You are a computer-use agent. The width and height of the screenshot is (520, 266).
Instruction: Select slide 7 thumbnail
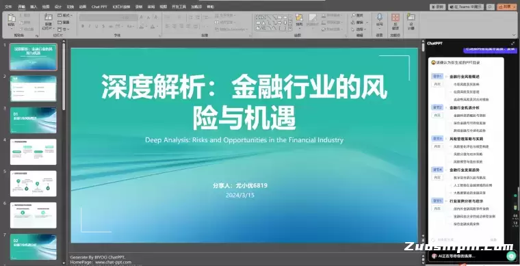33,247
